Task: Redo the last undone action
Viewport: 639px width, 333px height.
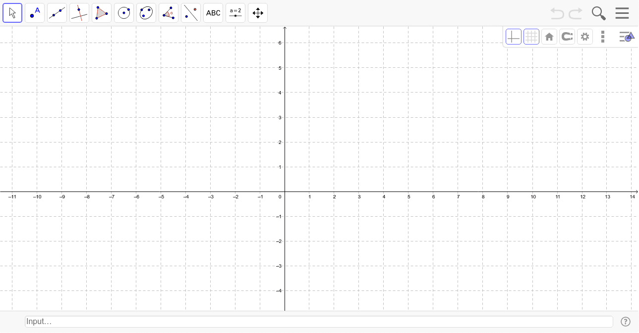Action: coord(576,13)
